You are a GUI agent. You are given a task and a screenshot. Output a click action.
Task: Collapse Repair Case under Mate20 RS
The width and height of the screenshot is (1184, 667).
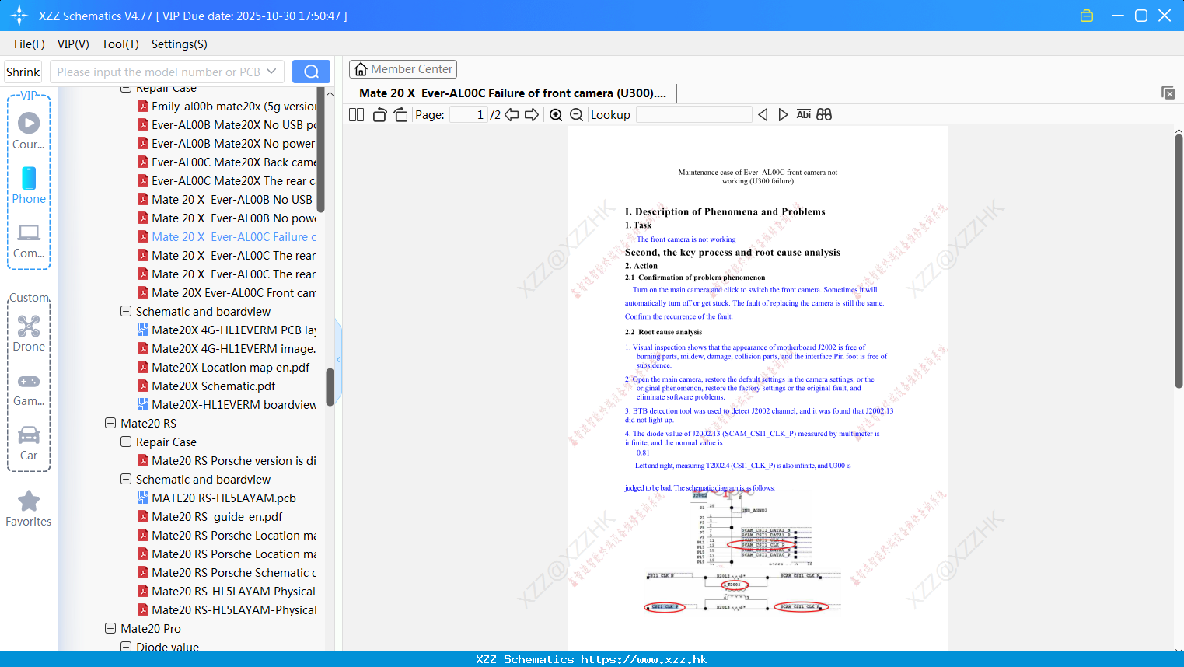(126, 442)
